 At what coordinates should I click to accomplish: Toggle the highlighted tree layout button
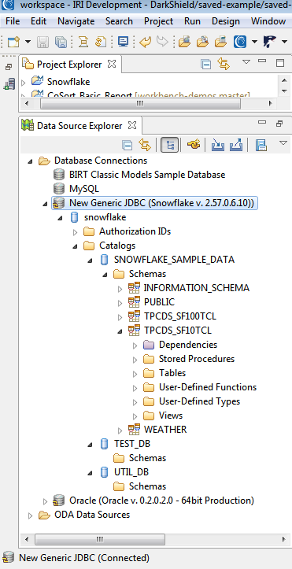170,145
